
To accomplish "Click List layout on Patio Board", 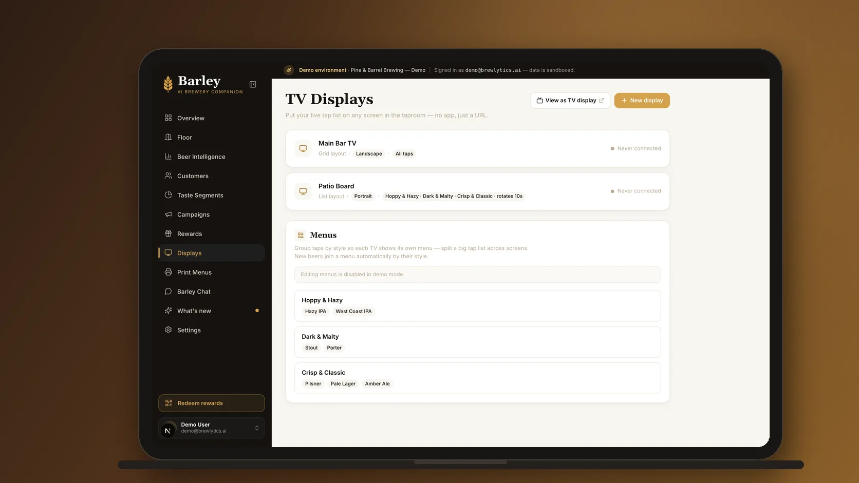I will click(331, 196).
